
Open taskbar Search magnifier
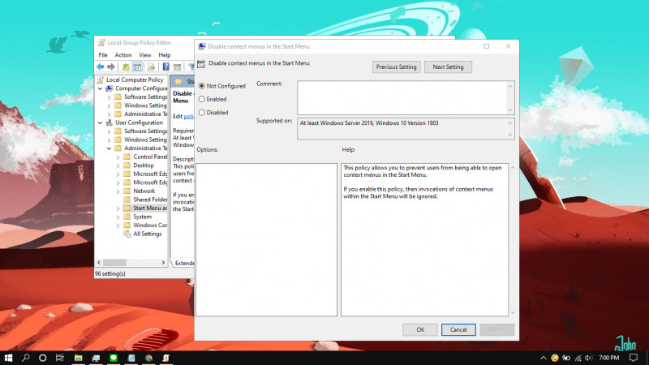click(x=26, y=358)
